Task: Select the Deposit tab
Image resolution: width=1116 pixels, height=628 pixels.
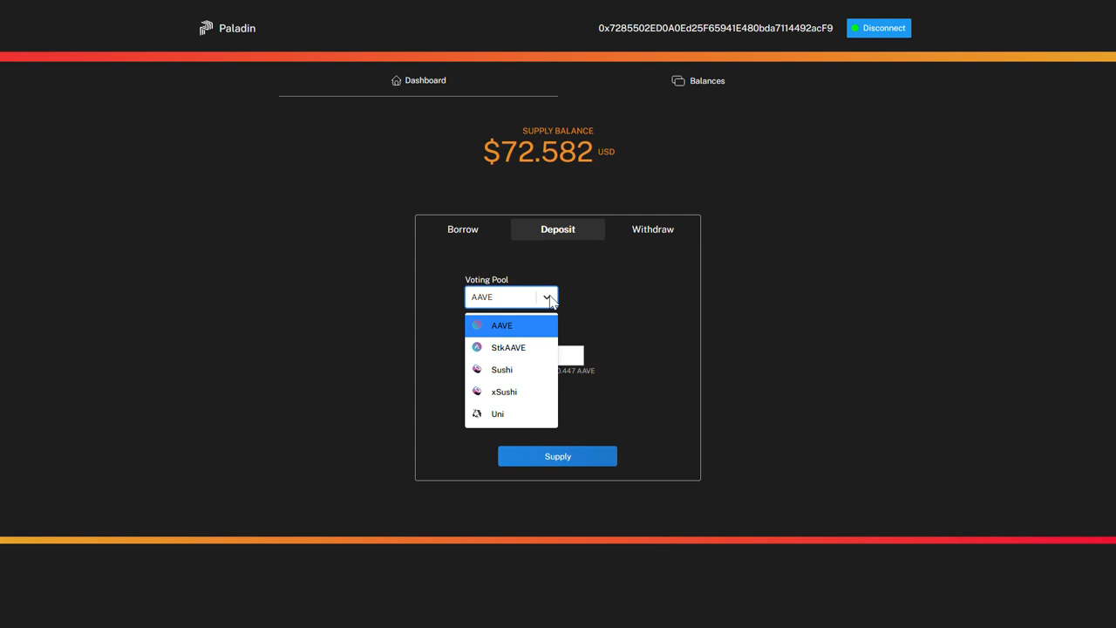Action: tap(558, 229)
